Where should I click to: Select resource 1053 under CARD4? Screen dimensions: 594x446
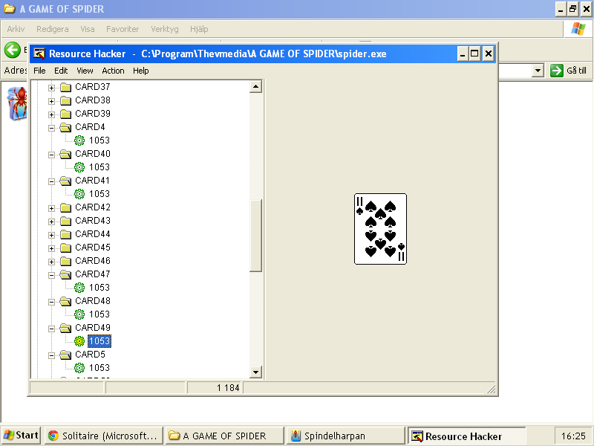[x=99, y=140]
